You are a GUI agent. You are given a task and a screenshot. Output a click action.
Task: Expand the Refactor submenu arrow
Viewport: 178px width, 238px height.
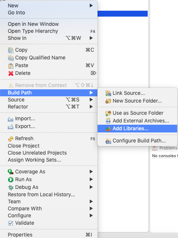coord(91,107)
